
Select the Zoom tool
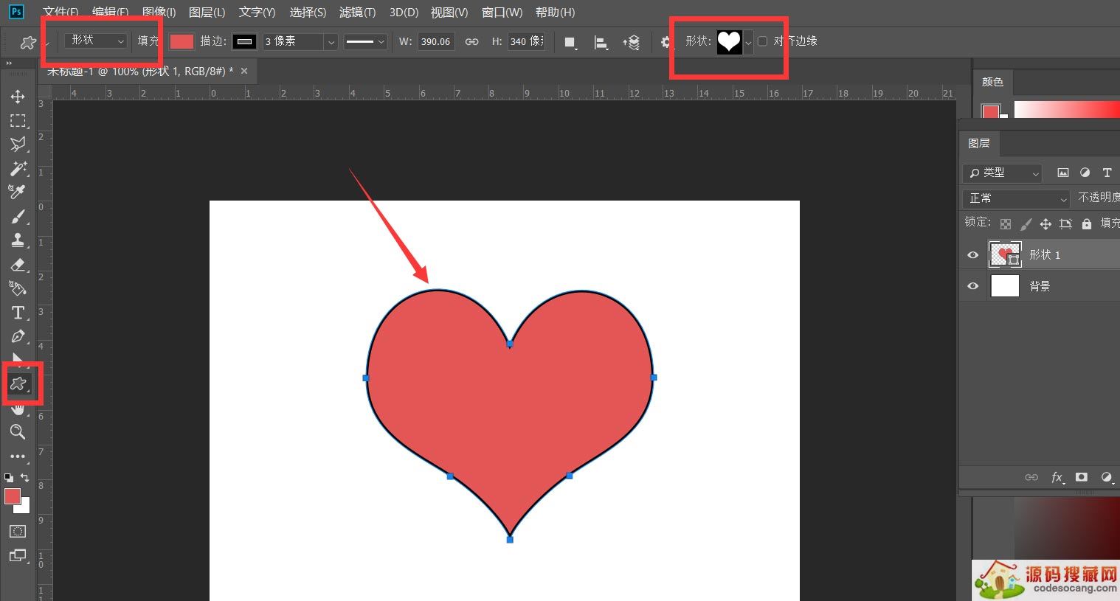[x=18, y=431]
